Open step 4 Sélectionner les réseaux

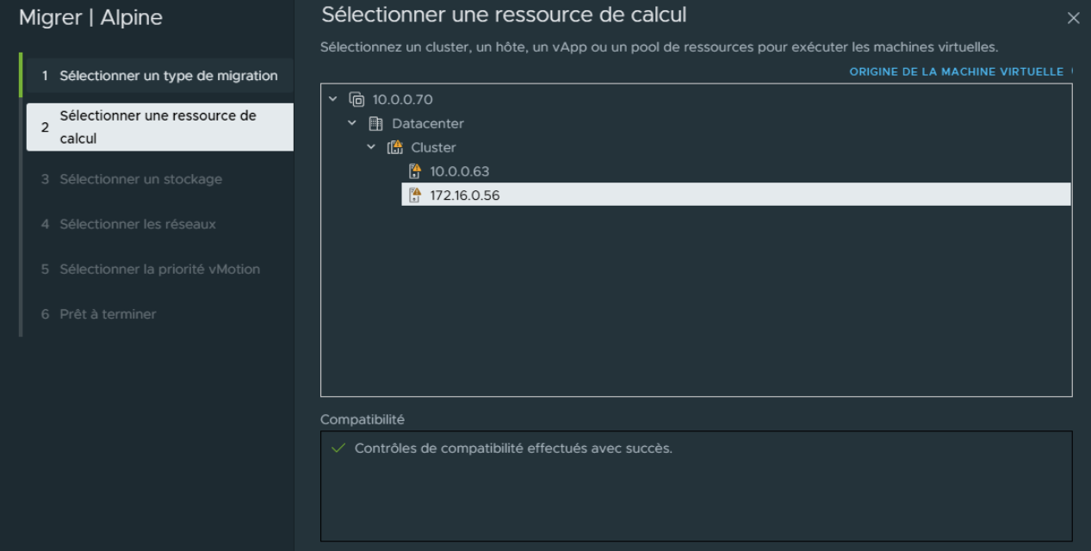tap(138, 224)
